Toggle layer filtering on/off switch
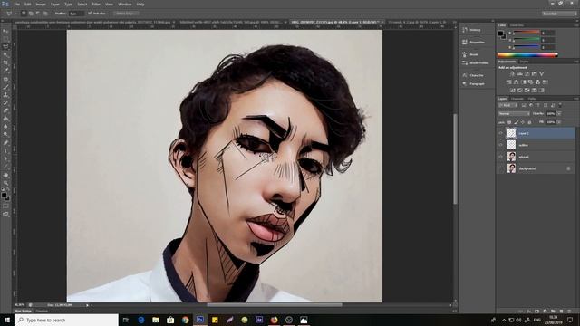The image size is (580, 326). [560, 105]
